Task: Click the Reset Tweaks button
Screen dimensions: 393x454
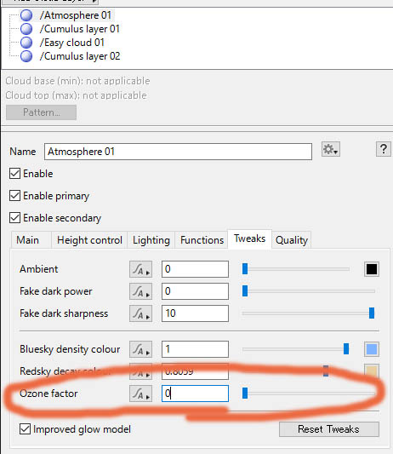Action: coord(329,429)
